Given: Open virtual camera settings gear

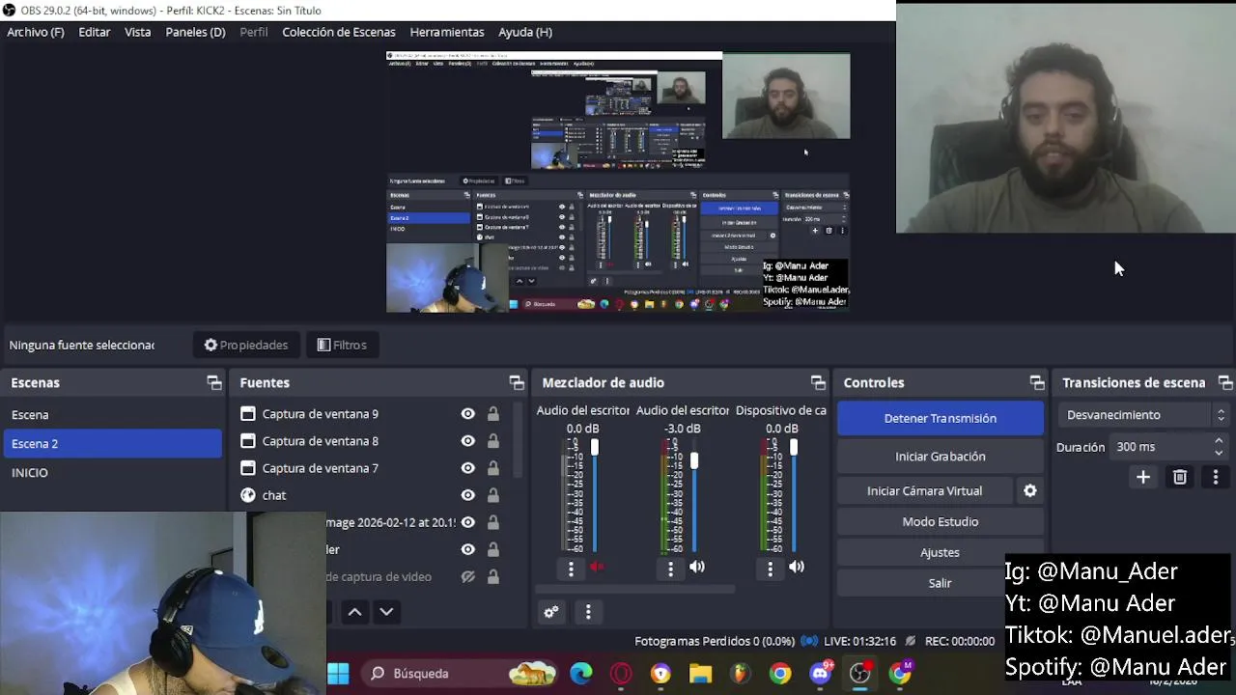Looking at the screenshot, I should click(x=1030, y=490).
